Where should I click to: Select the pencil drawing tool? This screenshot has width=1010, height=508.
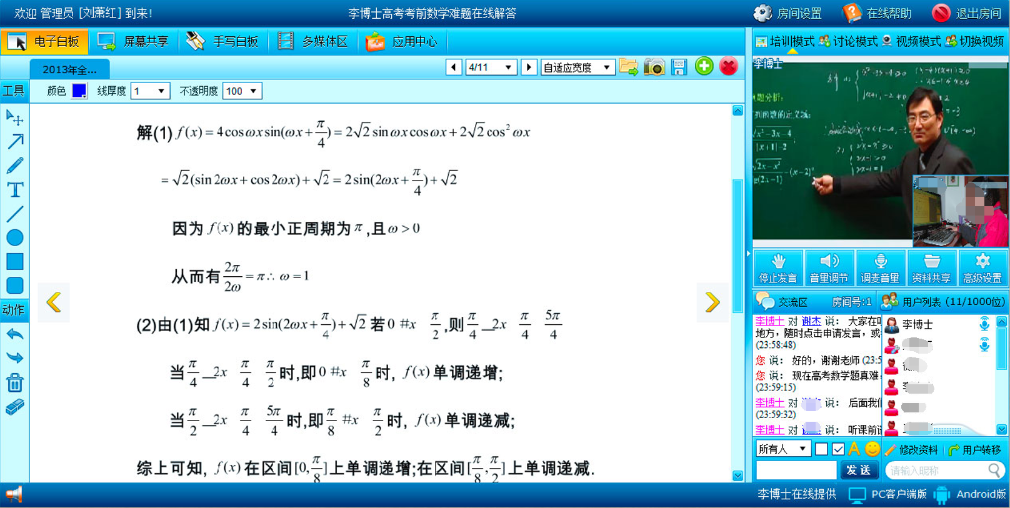tap(15, 166)
